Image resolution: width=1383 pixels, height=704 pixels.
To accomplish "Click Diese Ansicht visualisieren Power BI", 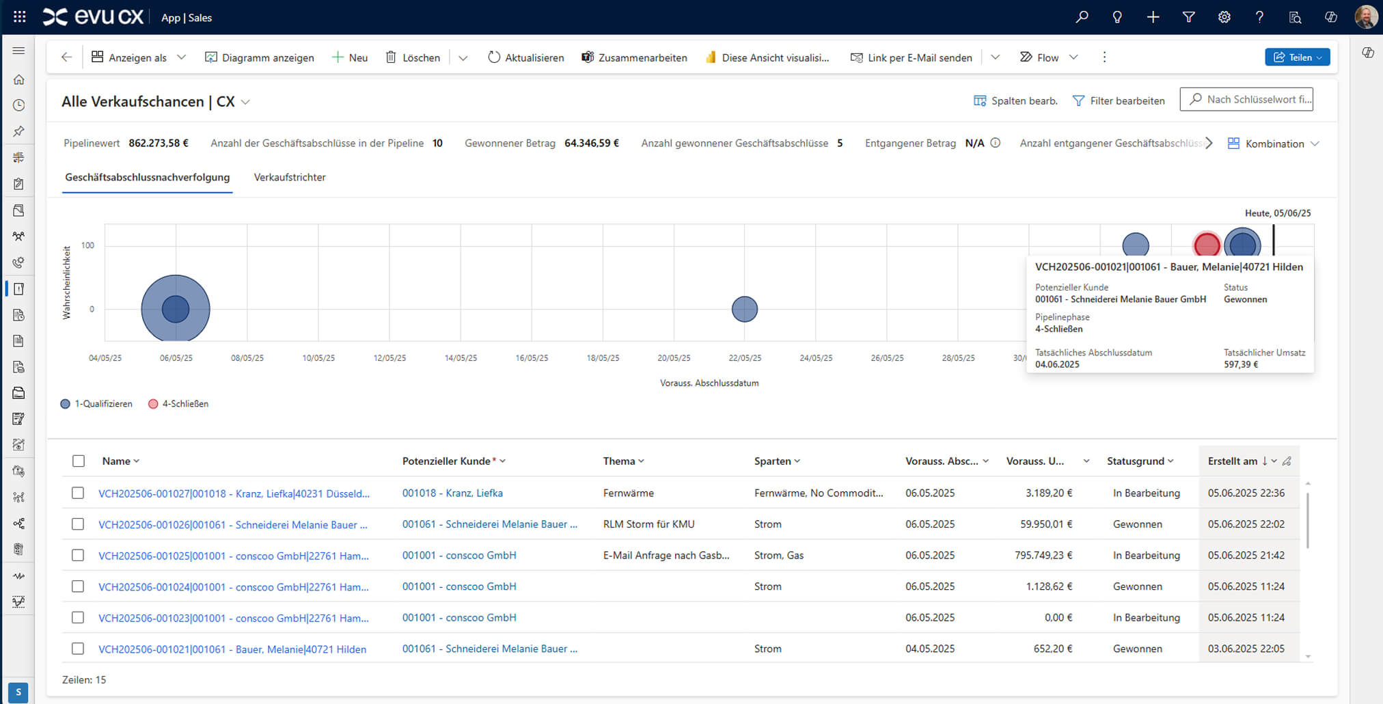I will (767, 57).
